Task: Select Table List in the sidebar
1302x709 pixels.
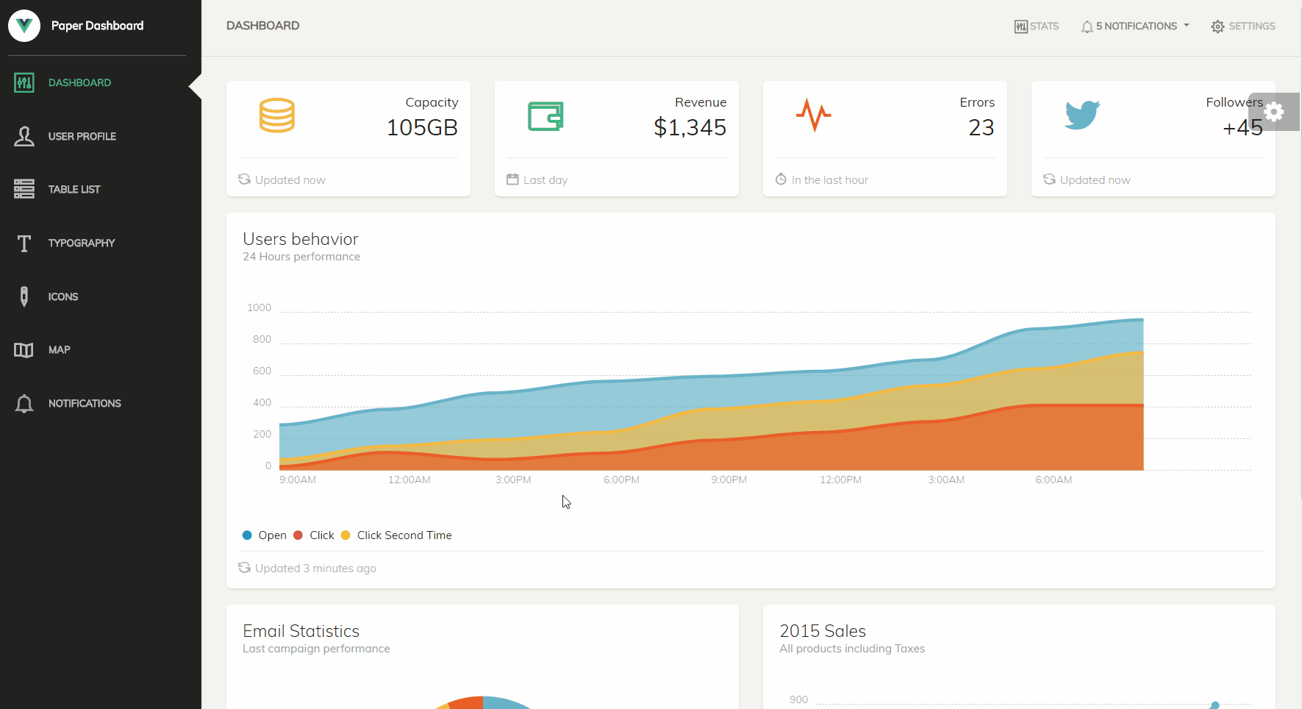Action: tap(74, 189)
